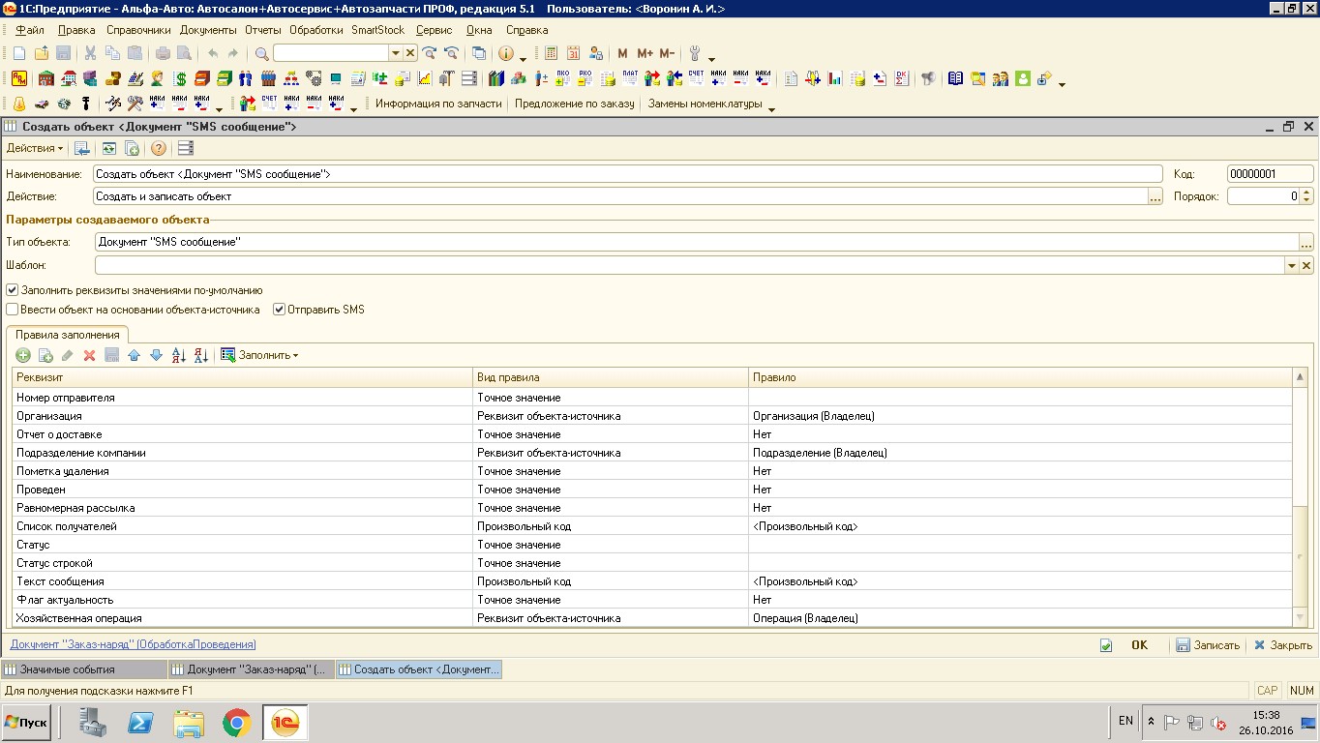Open the 'Файл' menu
Screen dimensions: 1320x743
[29, 30]
